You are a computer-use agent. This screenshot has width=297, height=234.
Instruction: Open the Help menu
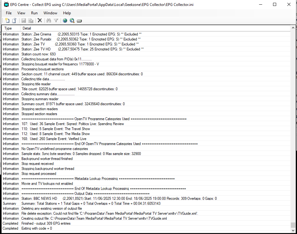[x=67, y=13]
